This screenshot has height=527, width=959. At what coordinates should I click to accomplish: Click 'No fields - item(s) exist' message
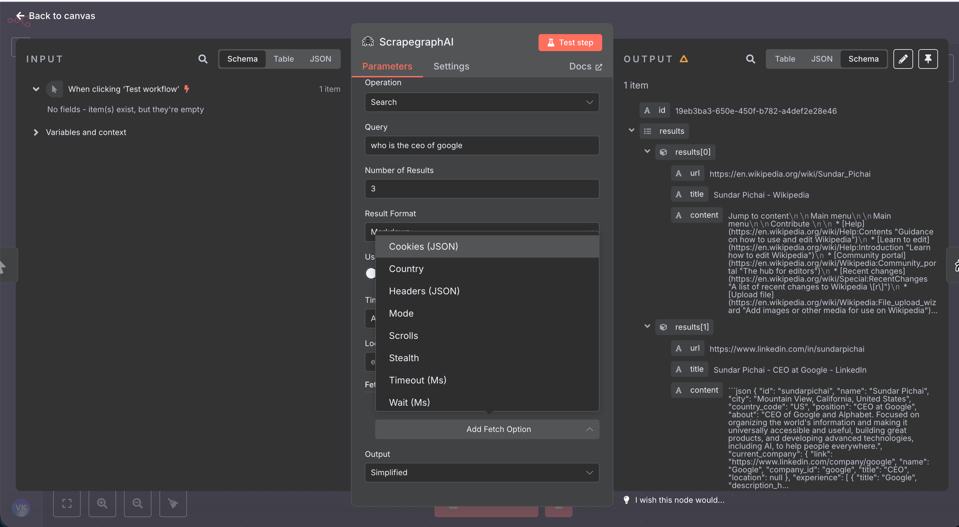pyautogui.click(x=126, y=109)
